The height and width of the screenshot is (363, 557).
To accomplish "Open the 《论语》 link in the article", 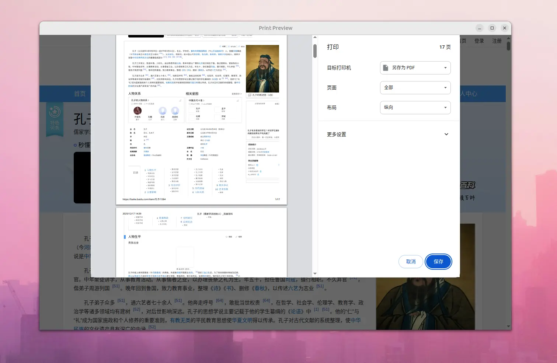I will point(296,311).
